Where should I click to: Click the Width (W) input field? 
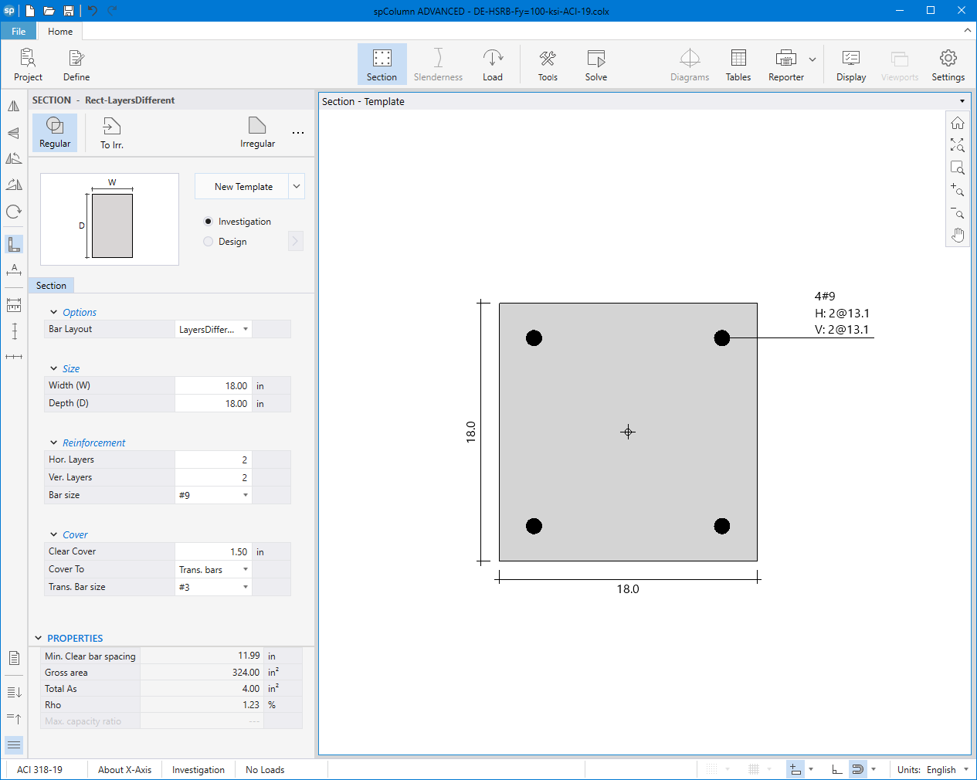214,385
